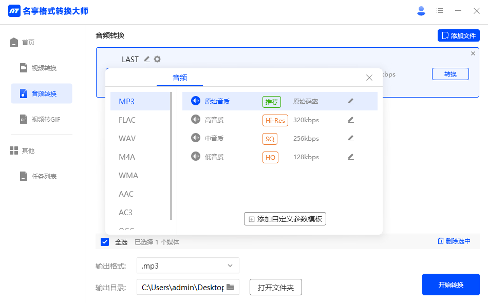
Task: Click the user account avatar icon
Action: pyautogui.click(x=421, y=11)
